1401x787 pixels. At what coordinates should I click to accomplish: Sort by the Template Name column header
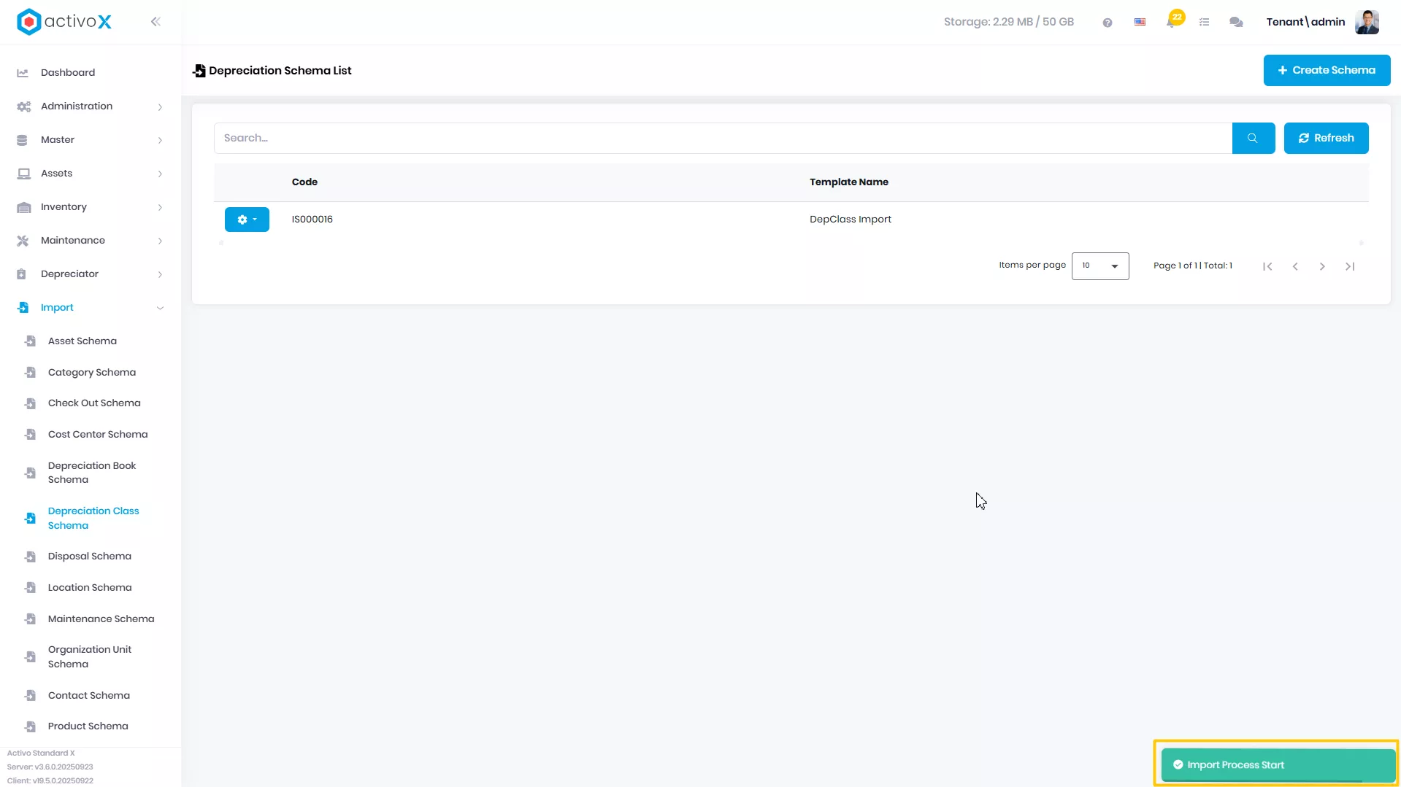click(848, 182)
